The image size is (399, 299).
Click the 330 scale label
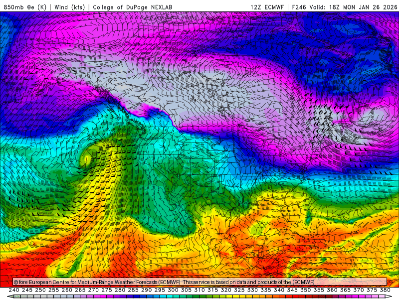252,290
